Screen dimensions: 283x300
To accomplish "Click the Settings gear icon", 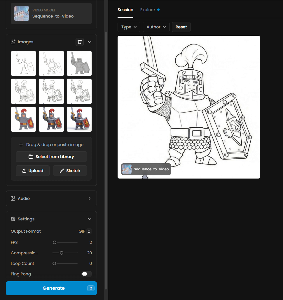I will [13, 219].
